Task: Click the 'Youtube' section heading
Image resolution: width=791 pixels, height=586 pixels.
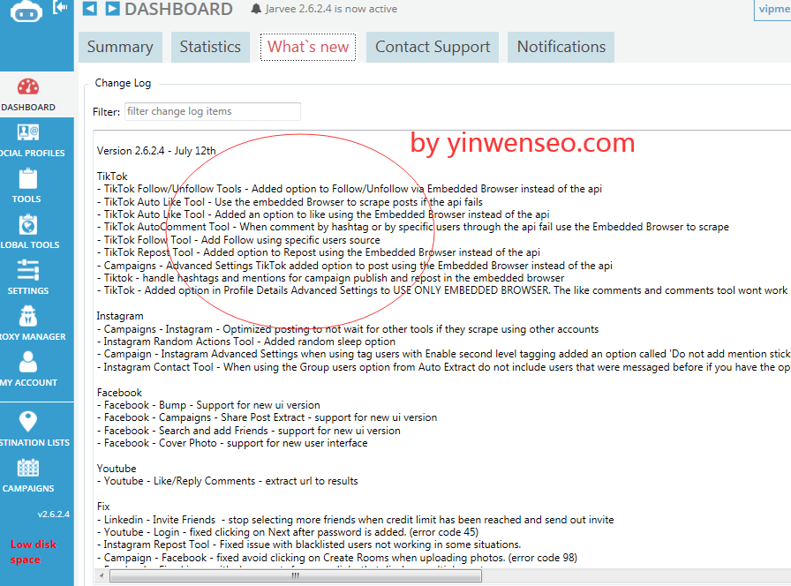Action: click(x=117, y=469)
